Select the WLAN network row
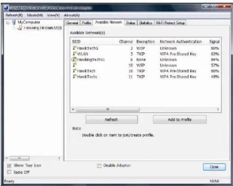This screenshot has height=186, width=233. (x=146, y=54)
